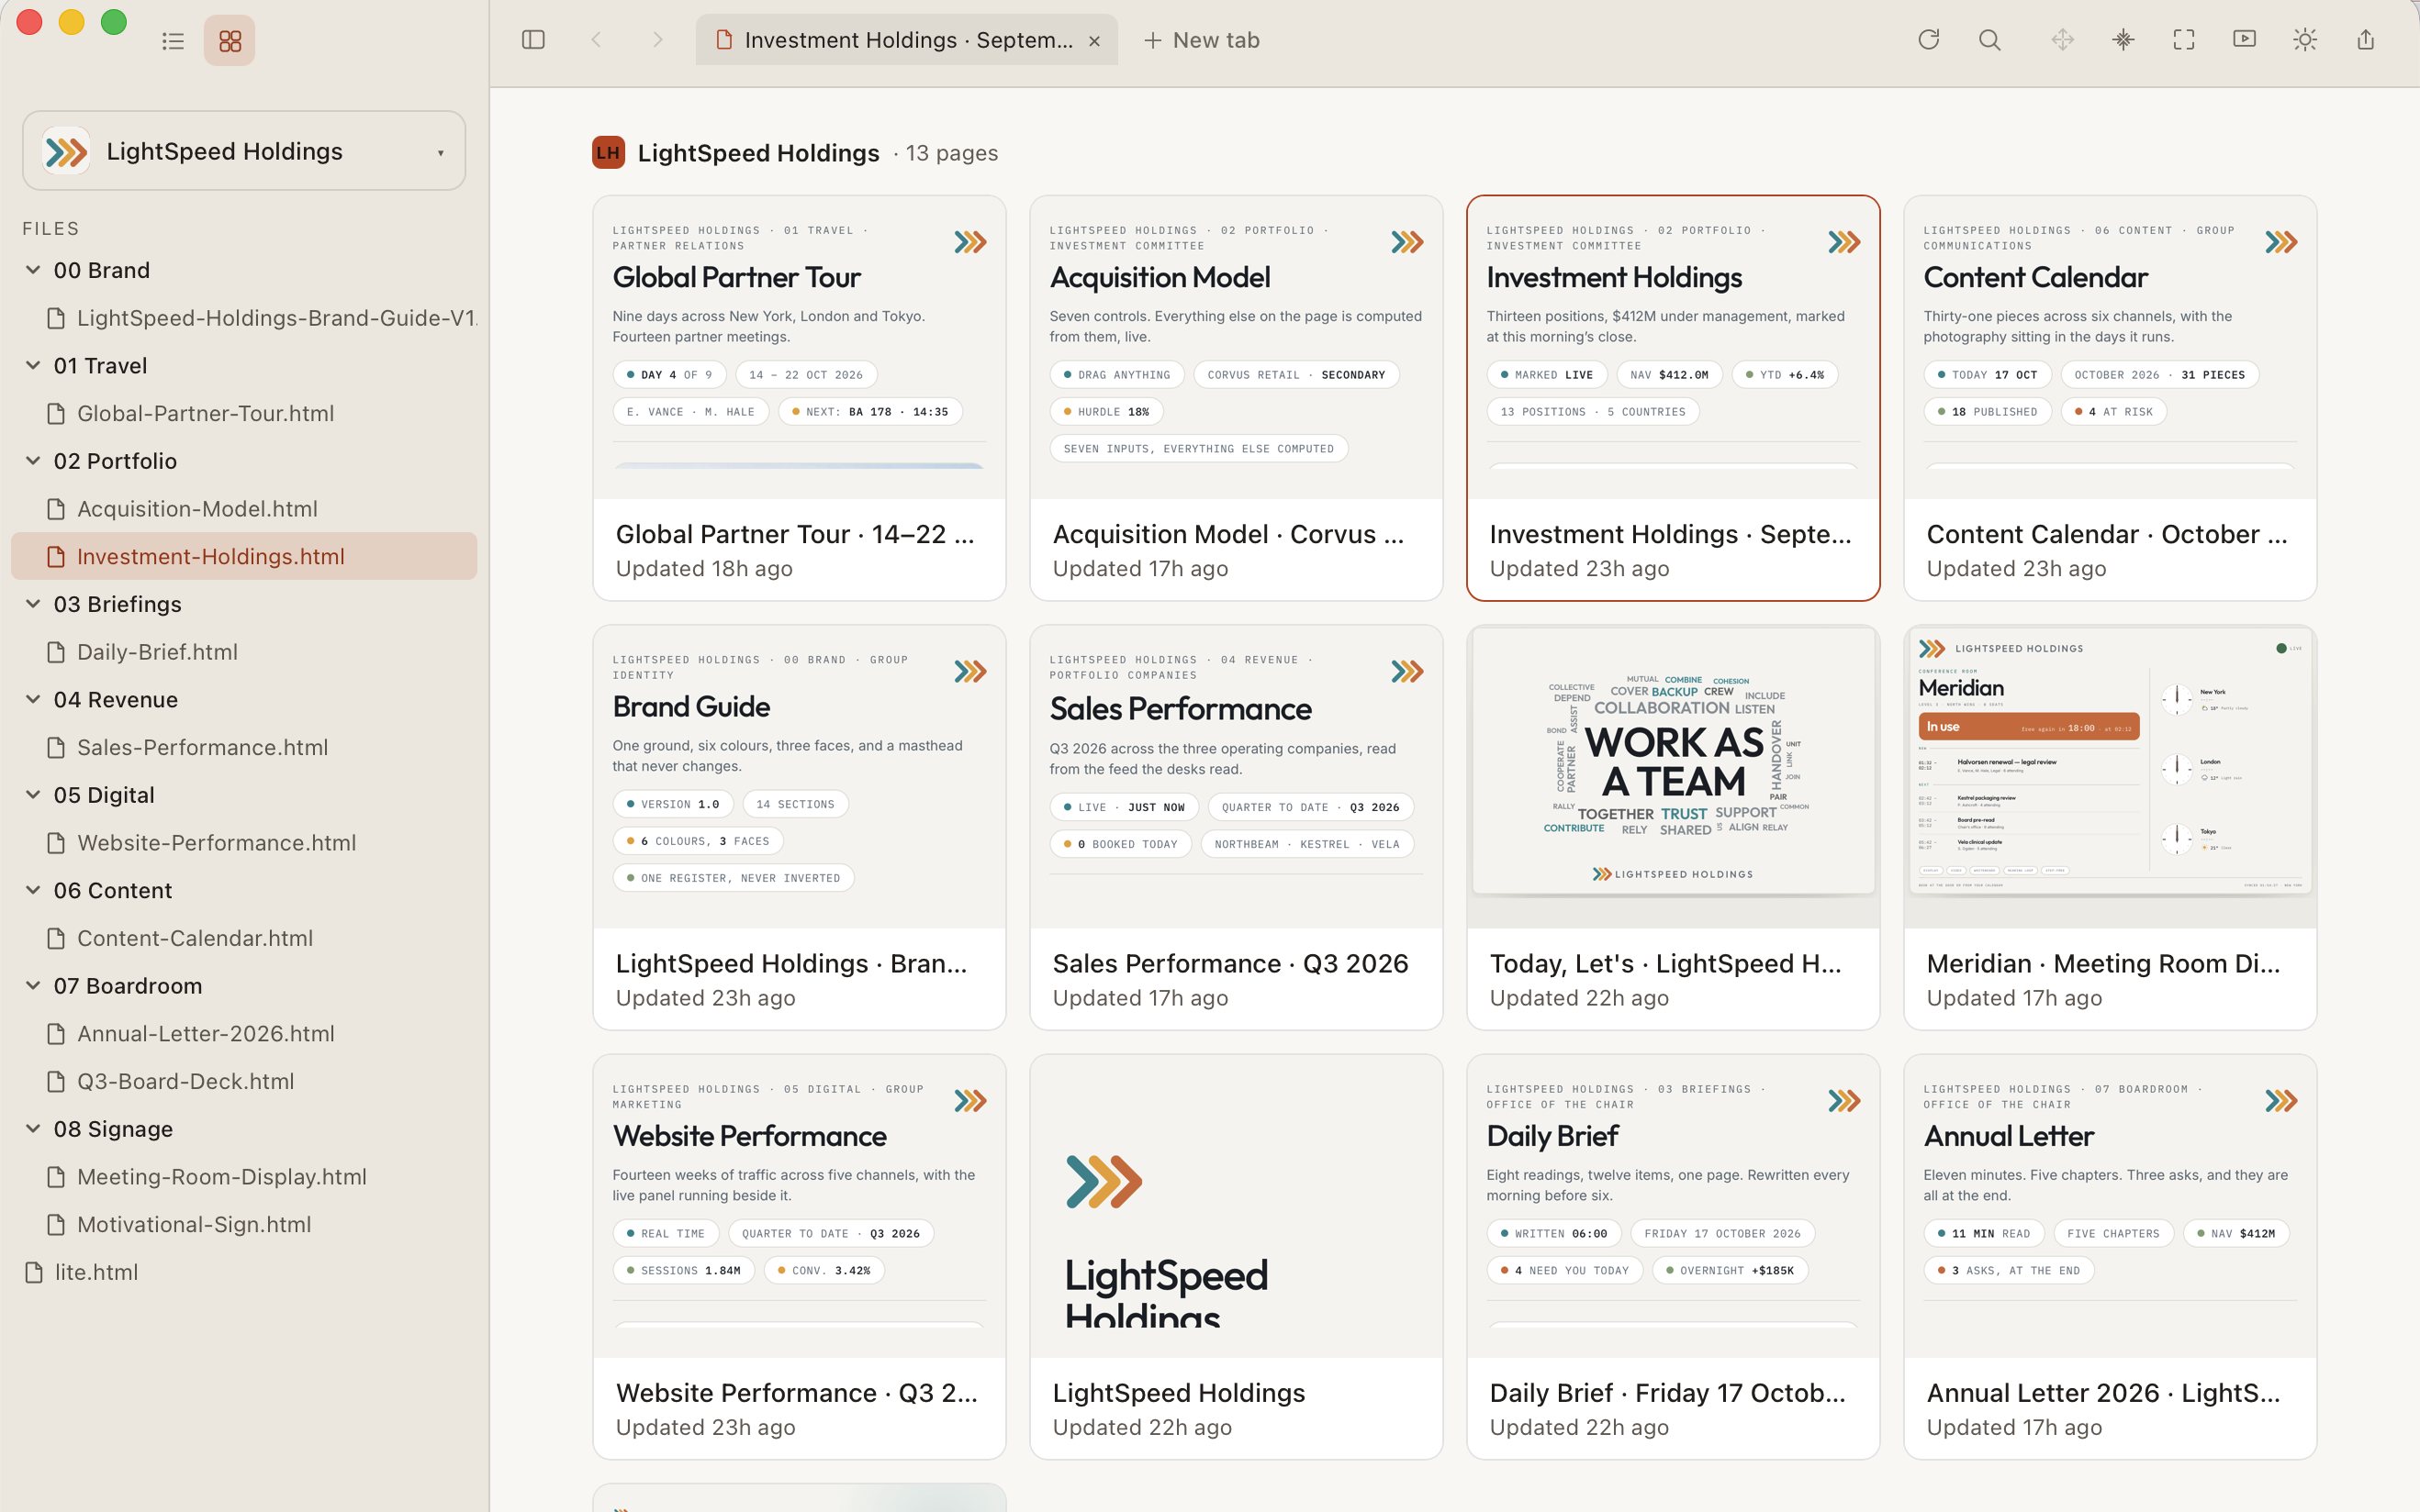Open Annual-Letter-2026.html file
The image size is (2420, 1512).
(x=244, y=1033)
